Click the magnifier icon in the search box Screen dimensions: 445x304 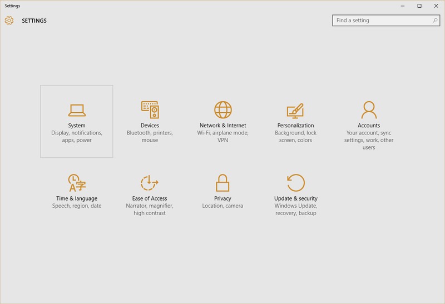point(435,21)
